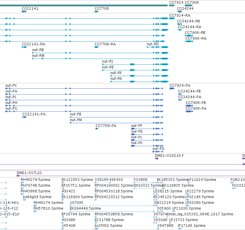
Task: Click the DME1-017L10 clone label
Action: point(29,173)
